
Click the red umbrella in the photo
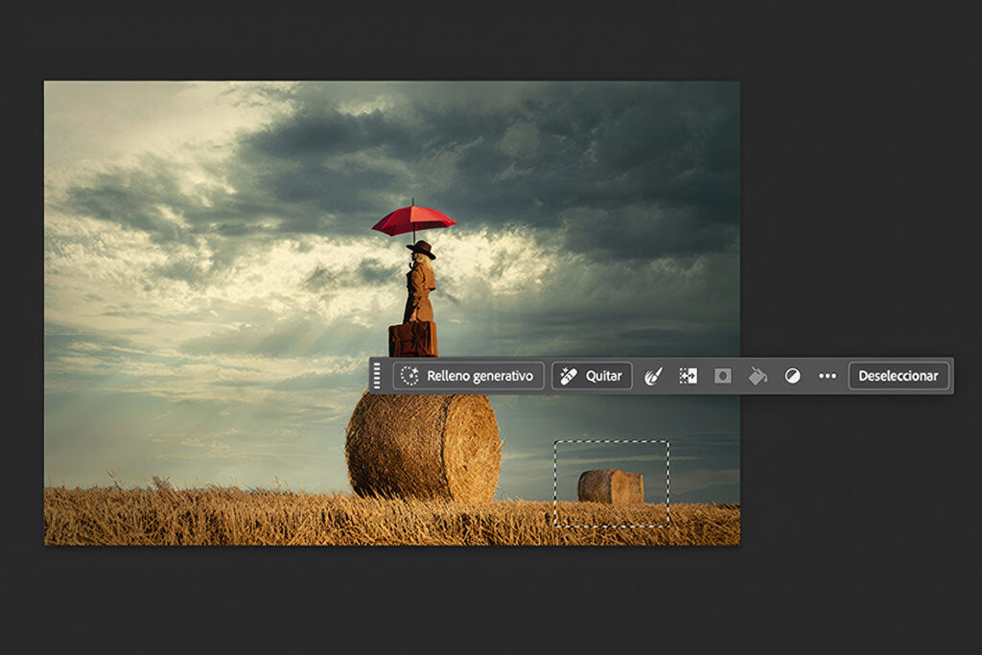(414, 221)
